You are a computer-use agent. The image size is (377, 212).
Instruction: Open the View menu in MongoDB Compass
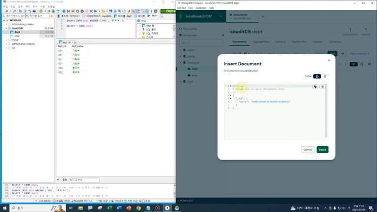click(x=191, y=8)
